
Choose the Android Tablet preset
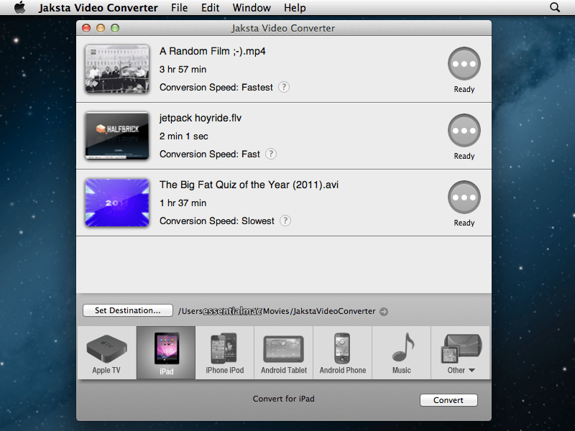284,353
